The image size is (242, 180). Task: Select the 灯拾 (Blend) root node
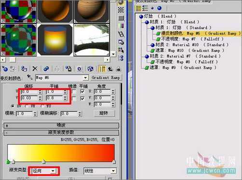(x=158, y=16)
